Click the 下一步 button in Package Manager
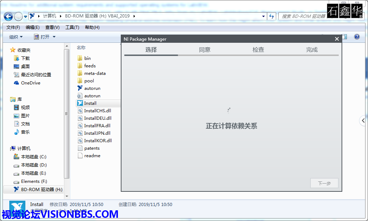 pos(324,183)
